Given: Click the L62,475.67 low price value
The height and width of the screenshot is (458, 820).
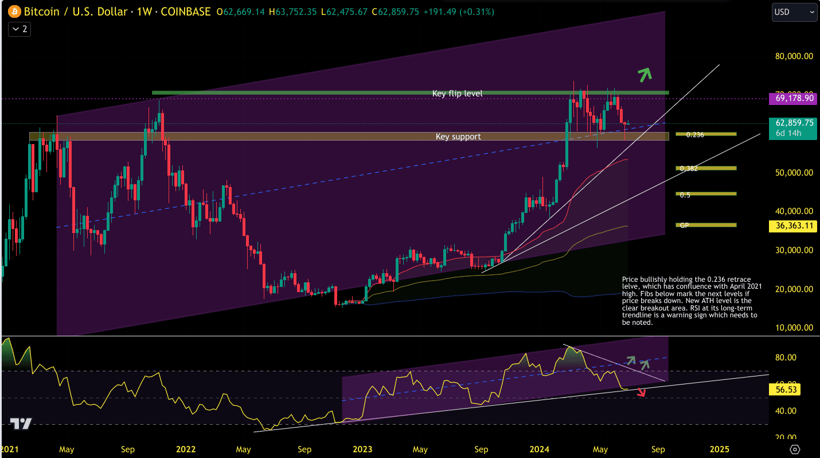Looking at the screenshot, I should click(344, 11).
